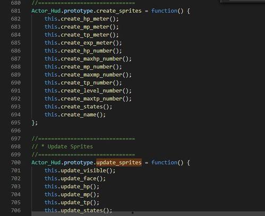
Task: Click the function keyword on line 681
Action: [x=164, y=11]
